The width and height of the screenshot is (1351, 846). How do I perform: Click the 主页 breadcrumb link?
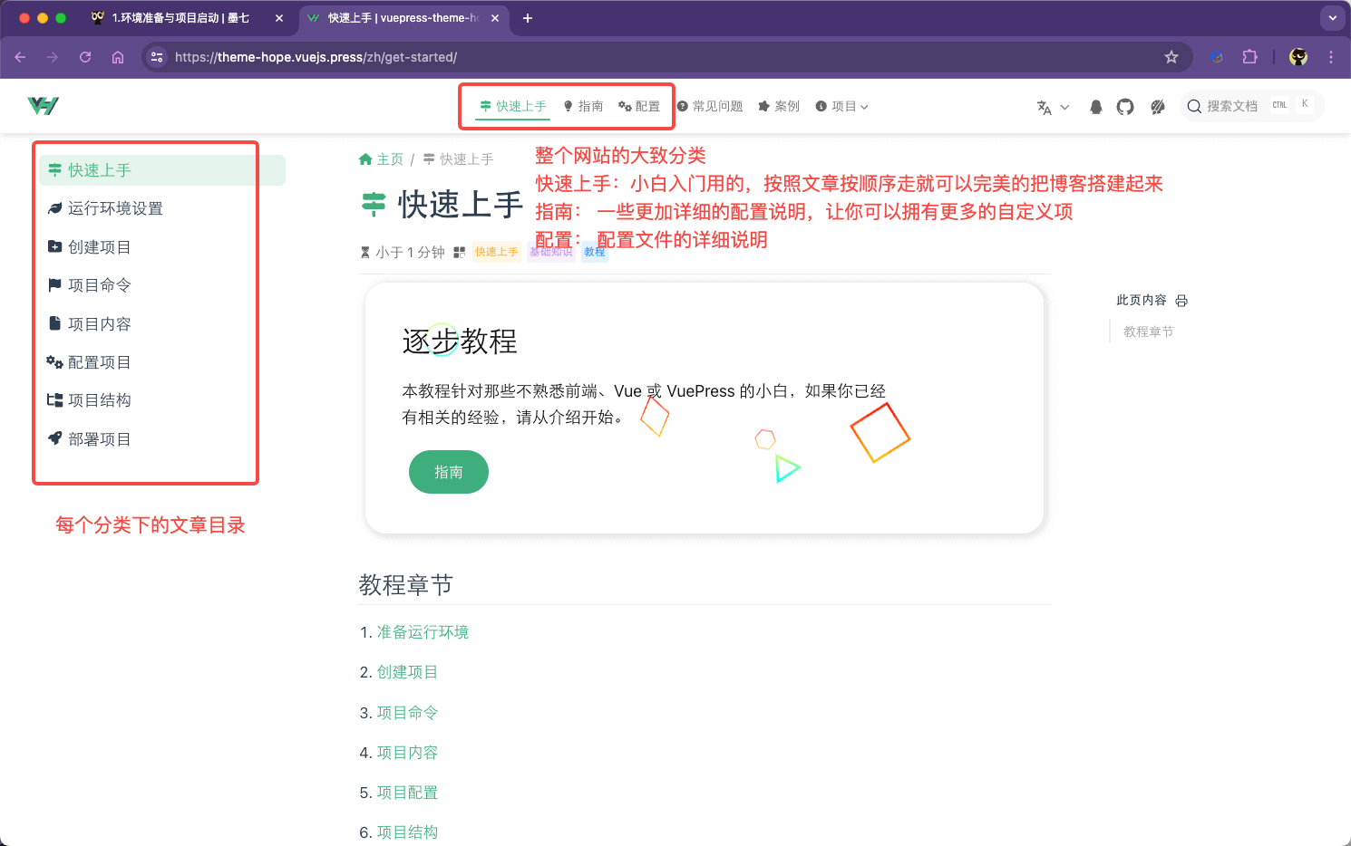click(381, 159)
